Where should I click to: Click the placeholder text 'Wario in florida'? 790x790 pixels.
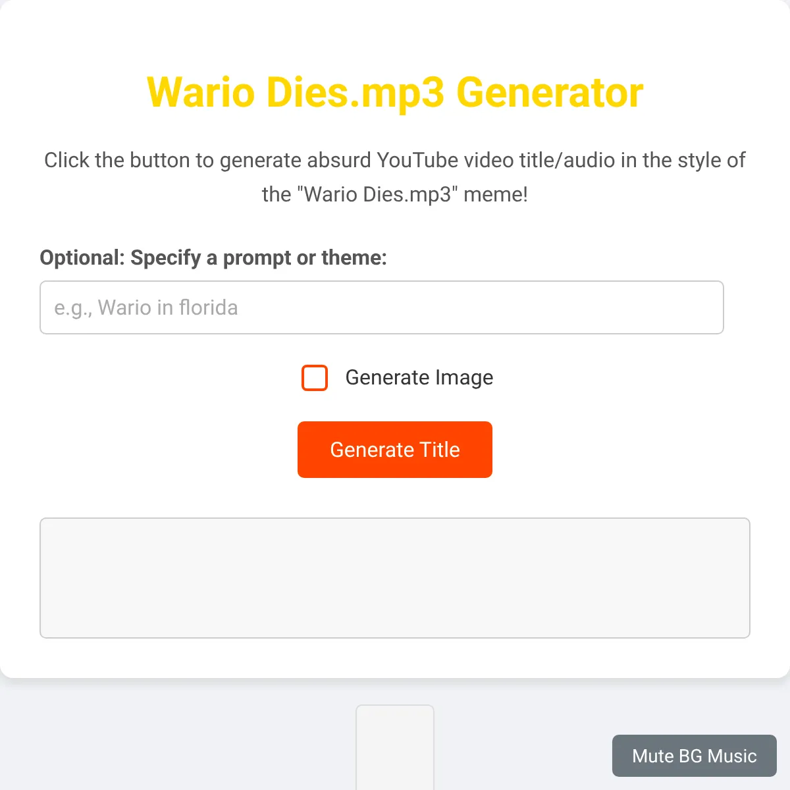168,307
